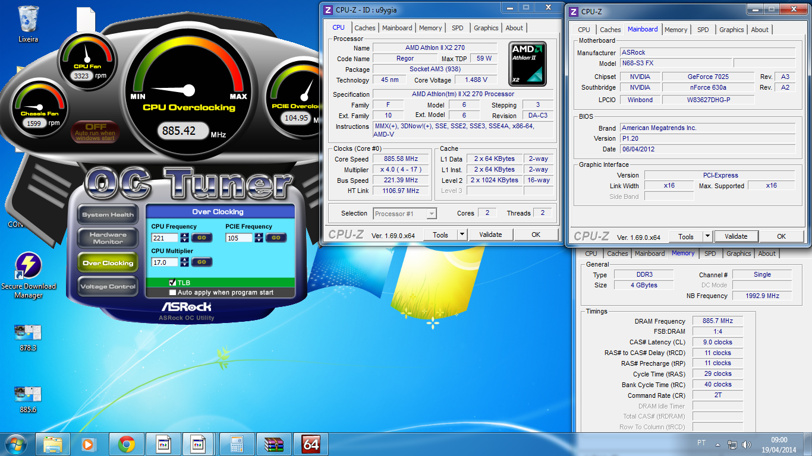The height and width of the screenshot is (456, 812).
Task: Apply PCIE Frequency with its GO button
Action: coord(276,237)
